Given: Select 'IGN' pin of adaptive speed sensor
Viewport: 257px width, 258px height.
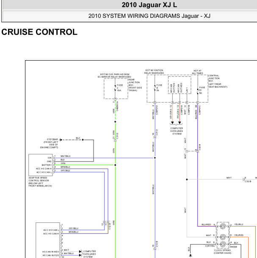Looking at the screenshot, I should (x=50, y=158).
